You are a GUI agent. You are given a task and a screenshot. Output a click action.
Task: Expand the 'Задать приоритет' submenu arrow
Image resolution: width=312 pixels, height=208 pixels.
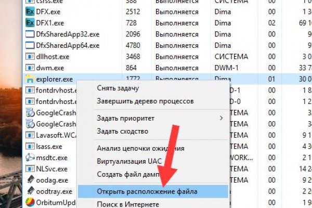point(222,118)
